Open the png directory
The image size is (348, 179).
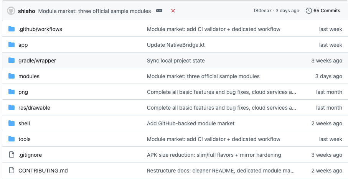tap(23, 92)
